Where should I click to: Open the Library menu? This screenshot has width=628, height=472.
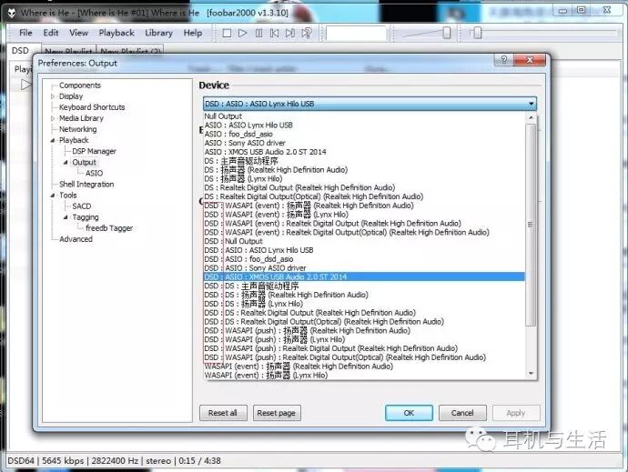pos(158,33)
